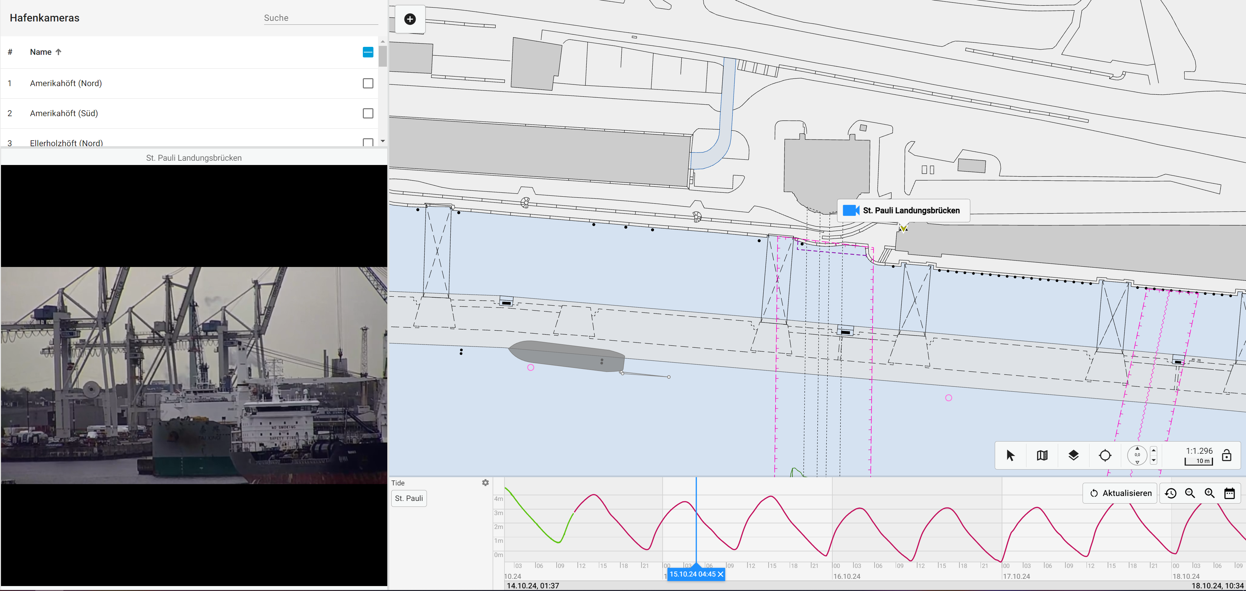This screenshot has width=1246, height=591.
Task: Click the gray ship shape on the map
Action: (x=567, y=356)
